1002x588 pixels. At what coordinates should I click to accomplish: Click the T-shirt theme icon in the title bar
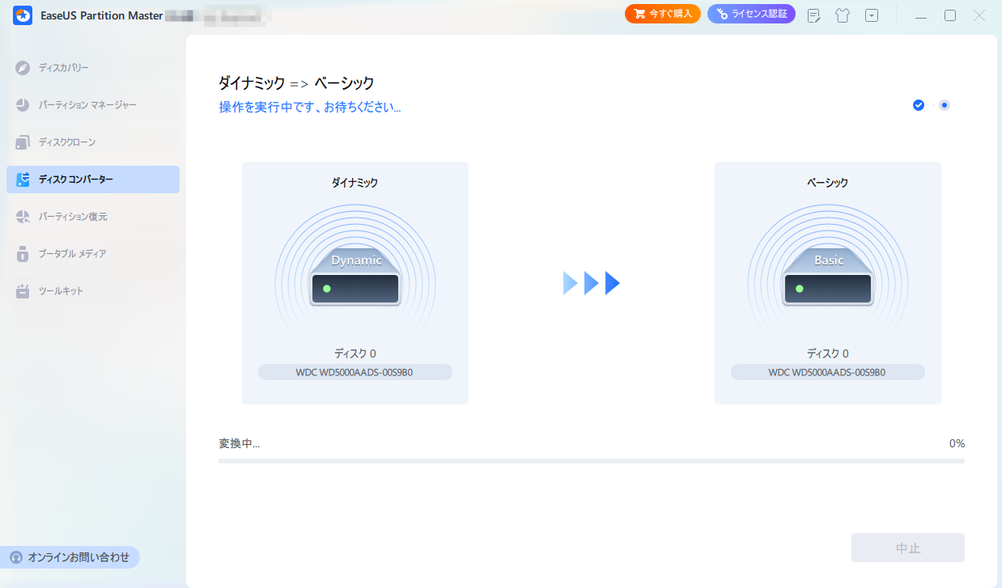(842, 15)
